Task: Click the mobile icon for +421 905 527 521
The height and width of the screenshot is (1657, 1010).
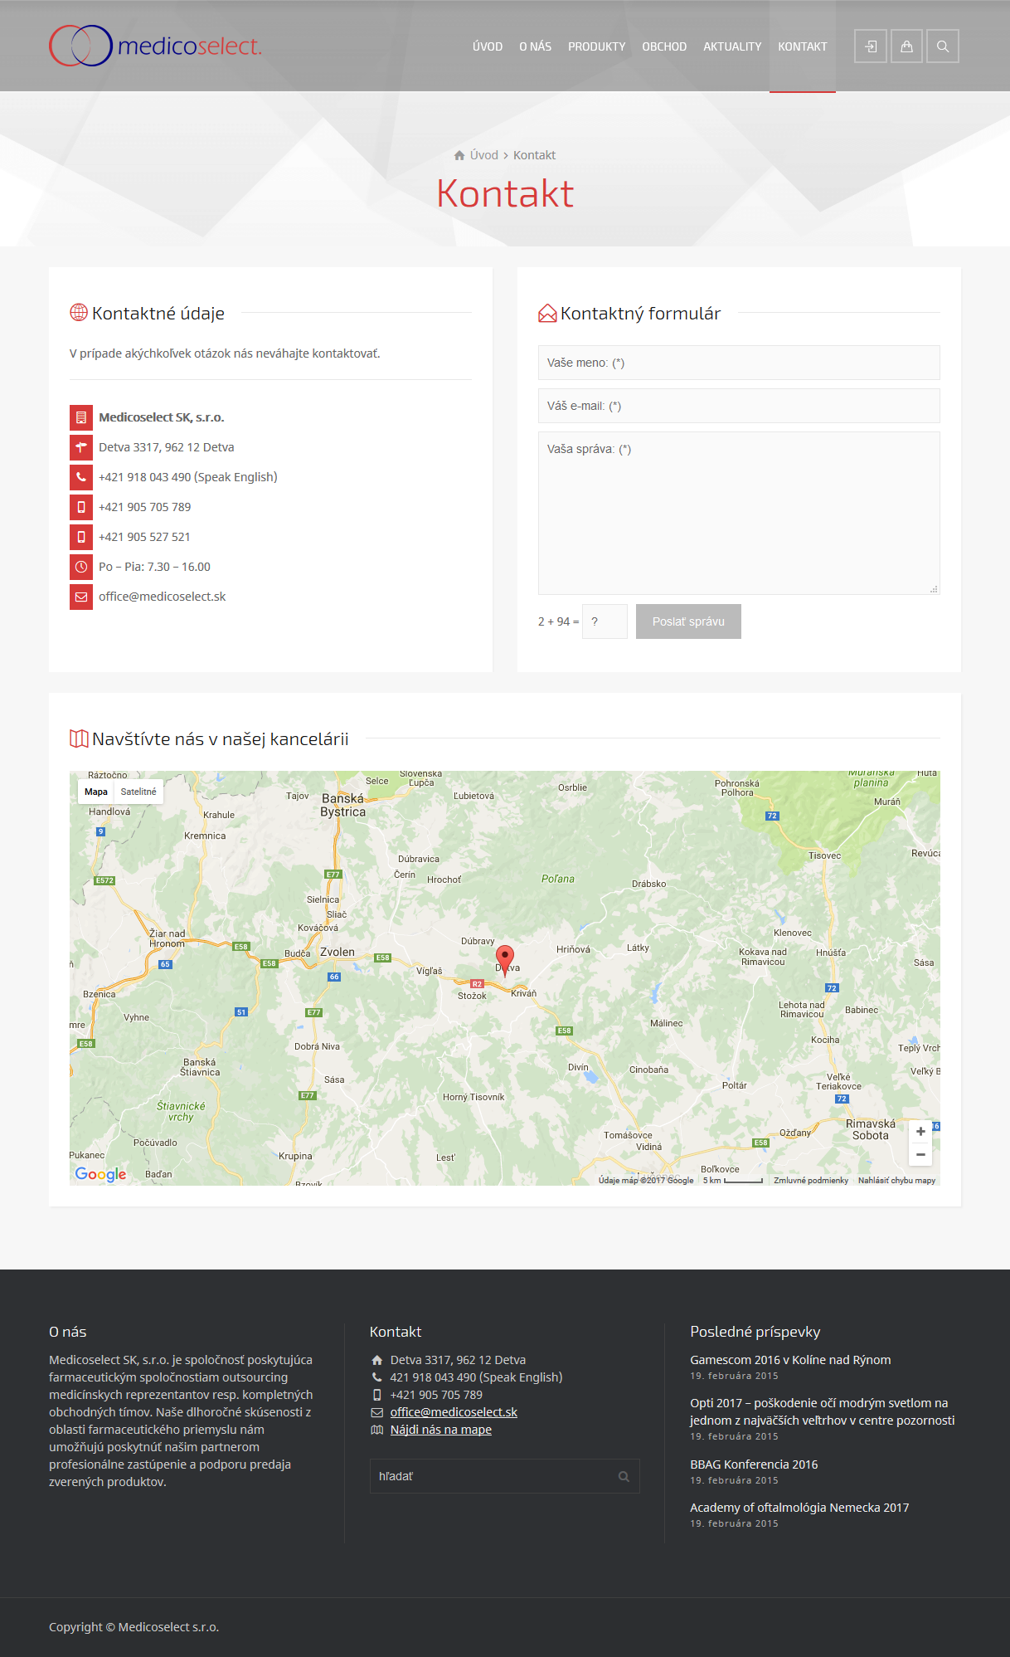Action: [81, 537]
